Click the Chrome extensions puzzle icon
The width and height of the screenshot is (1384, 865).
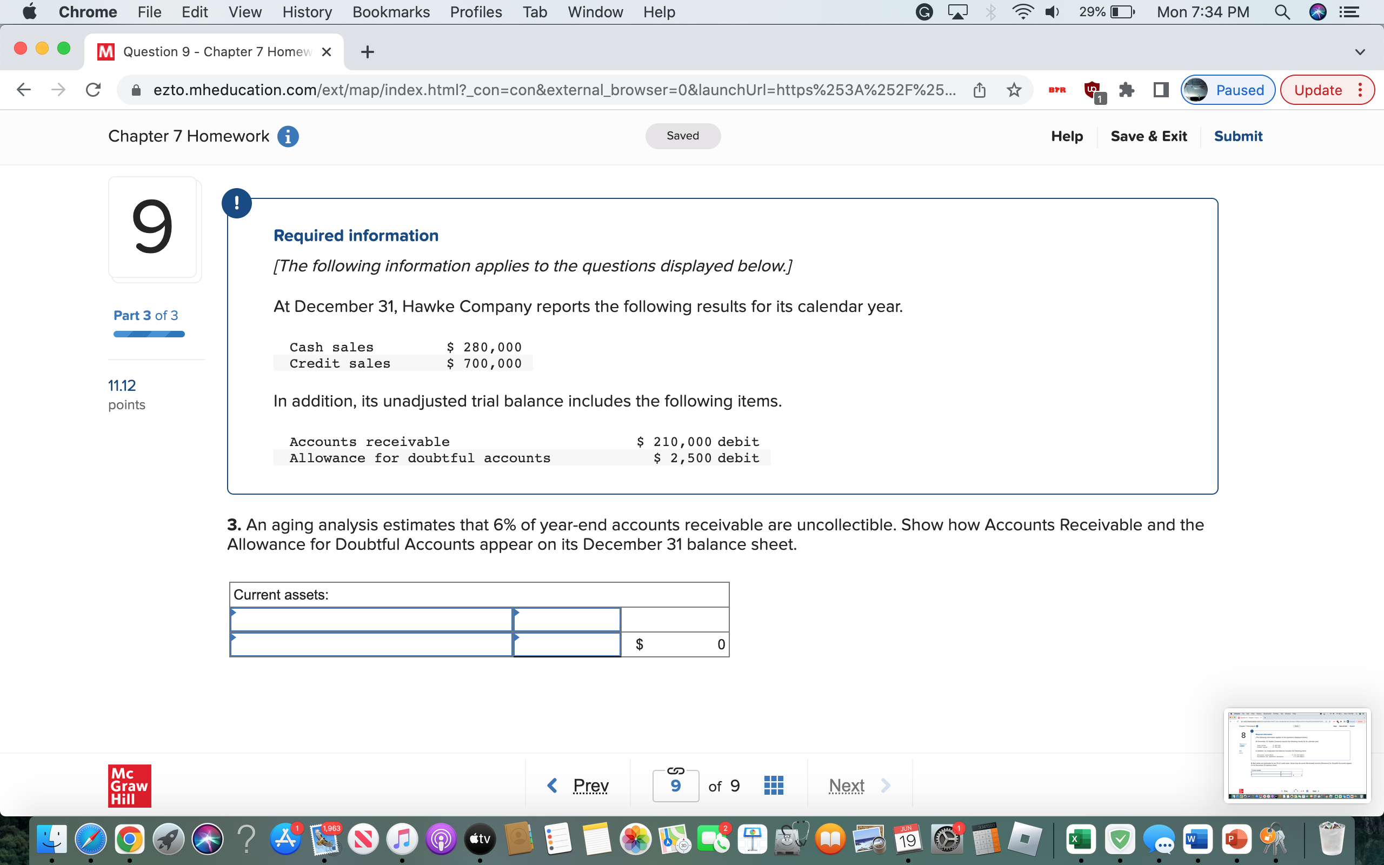(x=1126, y=89)
